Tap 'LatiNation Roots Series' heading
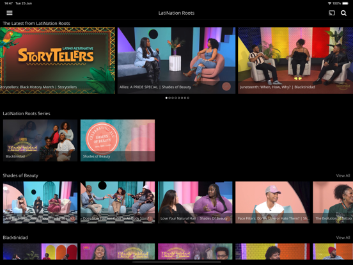Image resolution: width=353 pixels, height=265 pixels. pos(26,113)
